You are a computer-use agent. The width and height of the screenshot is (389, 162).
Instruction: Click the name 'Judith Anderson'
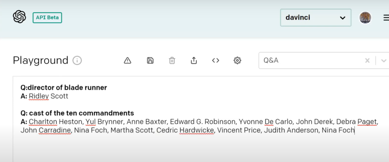291,130
